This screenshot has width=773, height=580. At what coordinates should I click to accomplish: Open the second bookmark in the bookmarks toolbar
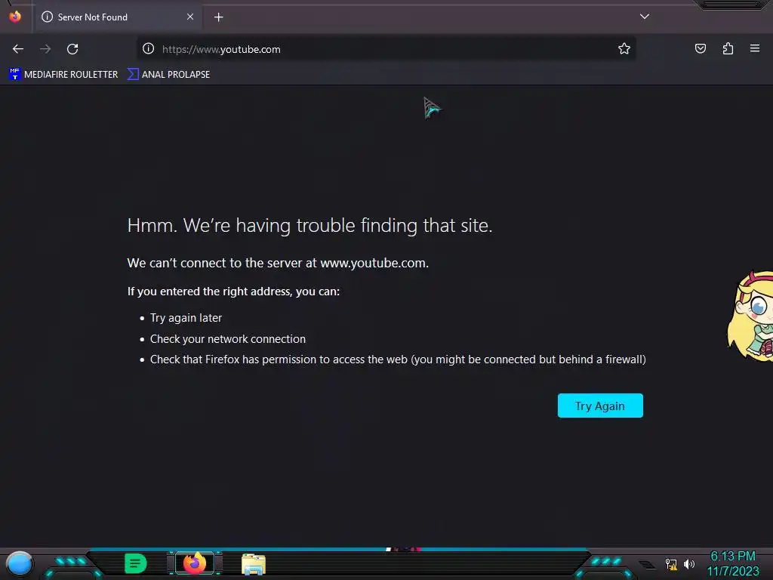(168, 75)
